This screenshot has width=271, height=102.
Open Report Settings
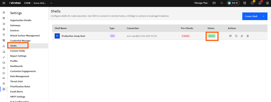(x=18, y=56)
